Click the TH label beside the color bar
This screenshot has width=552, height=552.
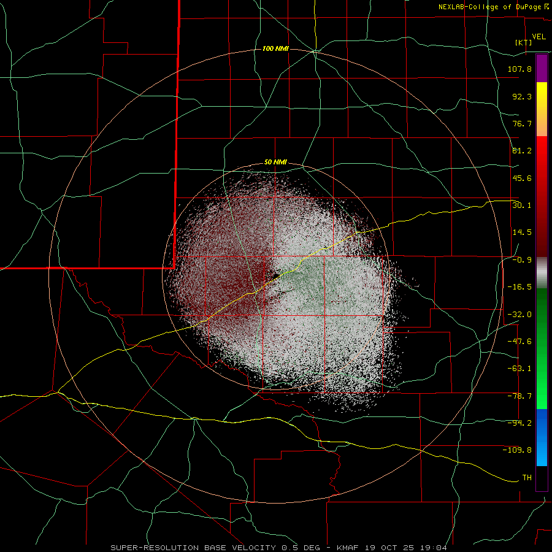tap(527, 478)
